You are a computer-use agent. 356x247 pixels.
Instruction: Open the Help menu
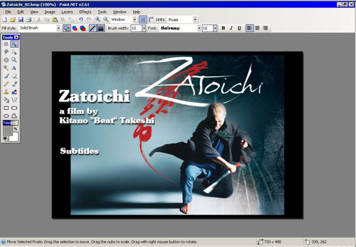pos(136,12)
